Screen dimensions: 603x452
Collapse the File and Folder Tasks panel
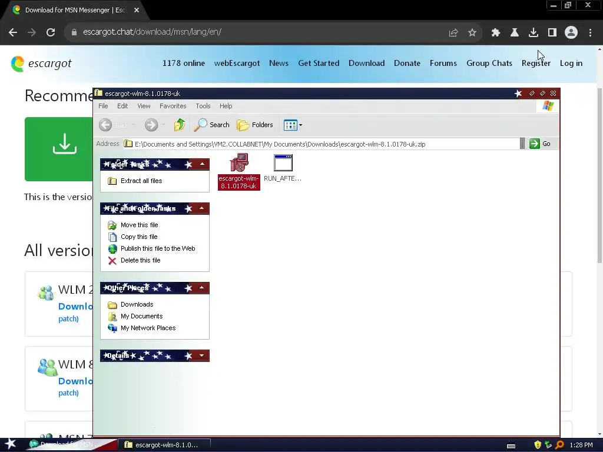click(201, 208)
